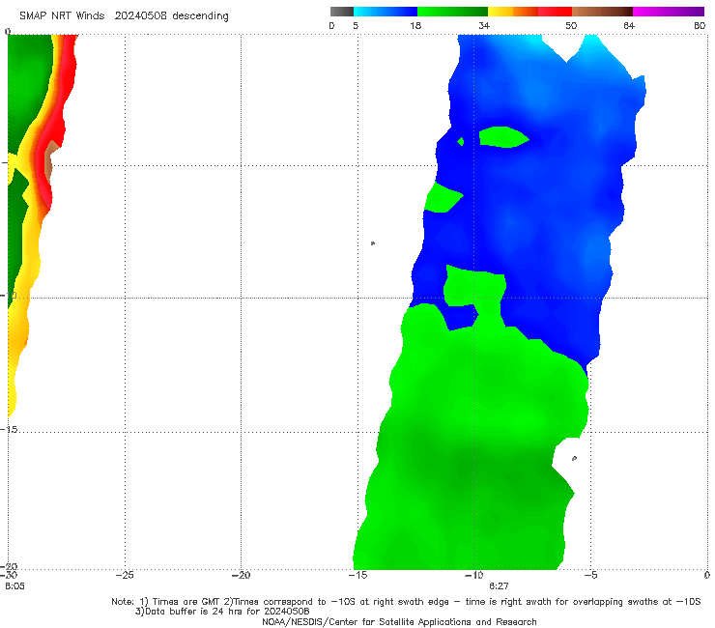
Task: Click the small island marker west of the blue swath
Action: coord(373,243)
